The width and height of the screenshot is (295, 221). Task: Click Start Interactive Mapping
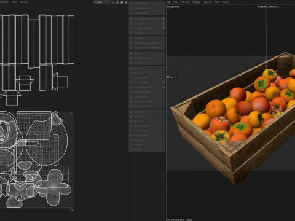click(147, 43)
